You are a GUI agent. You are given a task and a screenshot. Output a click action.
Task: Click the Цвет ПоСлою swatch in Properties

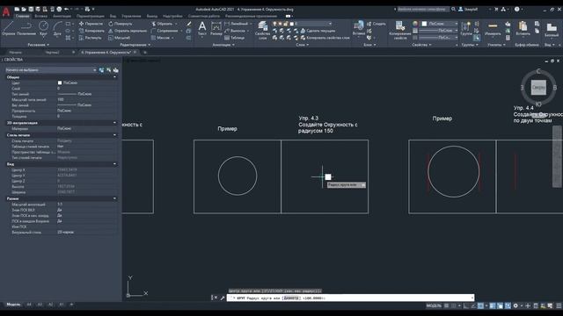point(60,83)
